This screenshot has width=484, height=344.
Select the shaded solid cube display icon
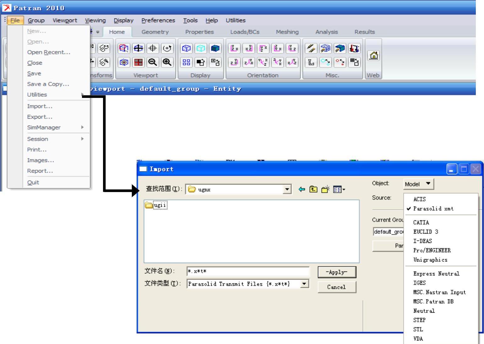point(215,48)
